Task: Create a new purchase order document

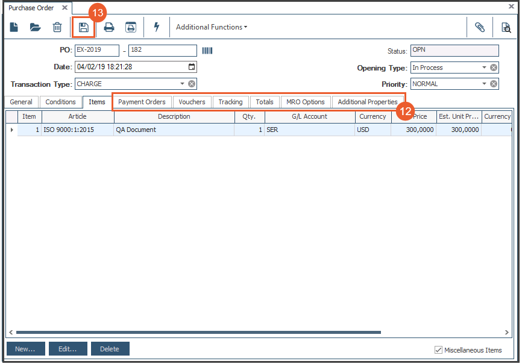Action: [x=14, y=27]
